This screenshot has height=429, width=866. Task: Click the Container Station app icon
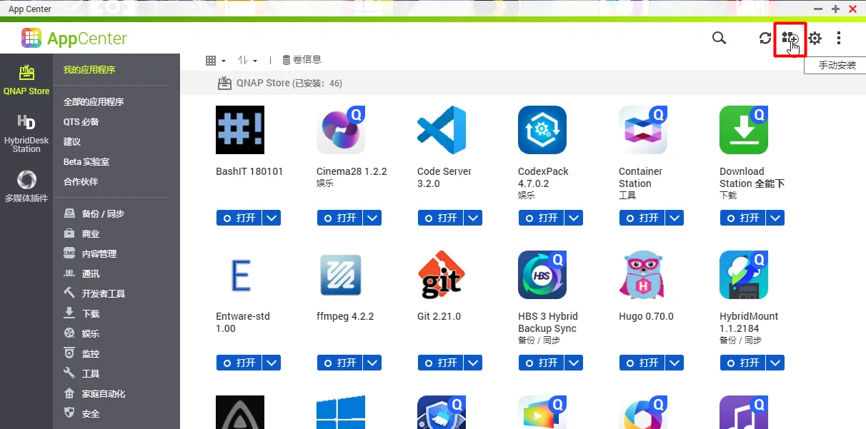click(x=643, y=130)
